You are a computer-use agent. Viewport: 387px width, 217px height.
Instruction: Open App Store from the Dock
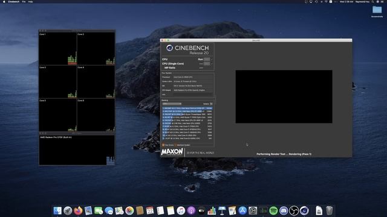pos(242,210)
